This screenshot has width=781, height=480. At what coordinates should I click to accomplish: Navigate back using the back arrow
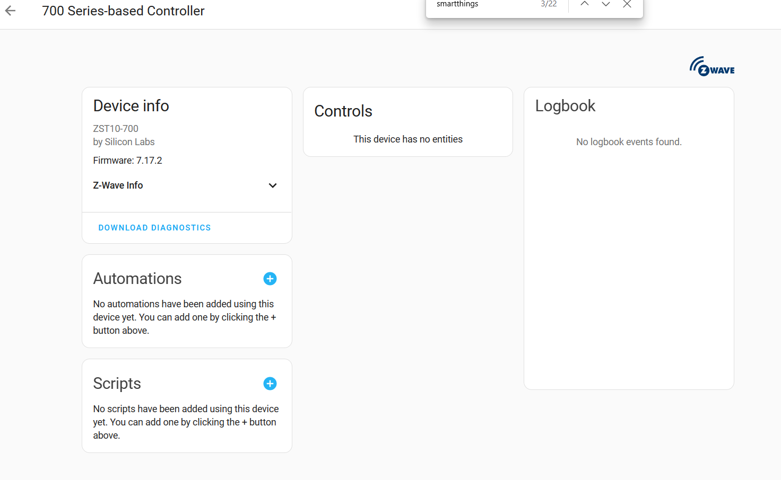10,11
